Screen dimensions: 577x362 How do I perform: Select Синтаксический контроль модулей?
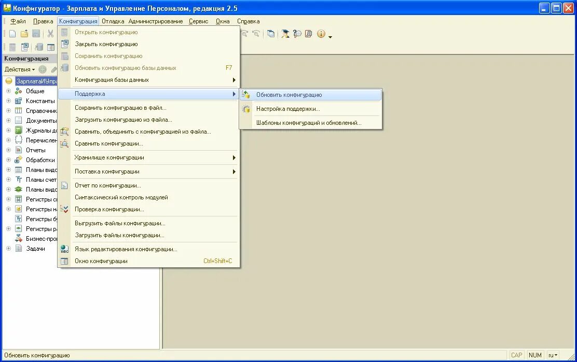coord(149,197)
